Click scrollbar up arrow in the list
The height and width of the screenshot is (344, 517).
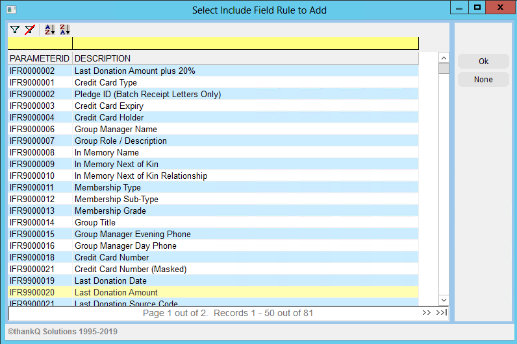[444, 58]
